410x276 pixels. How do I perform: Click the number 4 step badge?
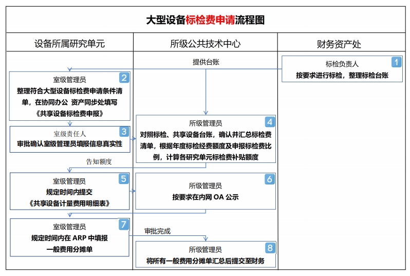pos(270,122)
